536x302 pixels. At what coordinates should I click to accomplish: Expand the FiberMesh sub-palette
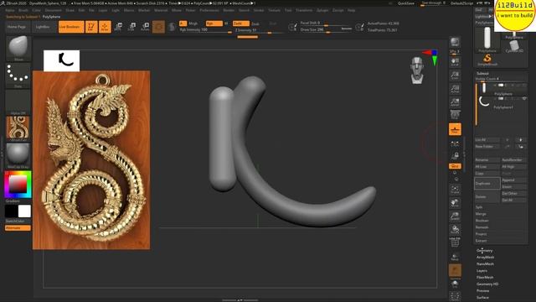pyautogui.click(x=485, y=278)
